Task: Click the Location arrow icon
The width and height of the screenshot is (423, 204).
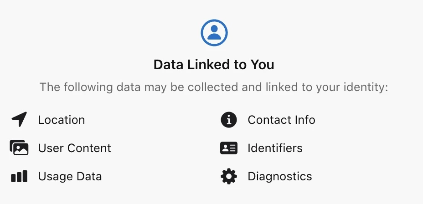Action: (x=19, y=120)
